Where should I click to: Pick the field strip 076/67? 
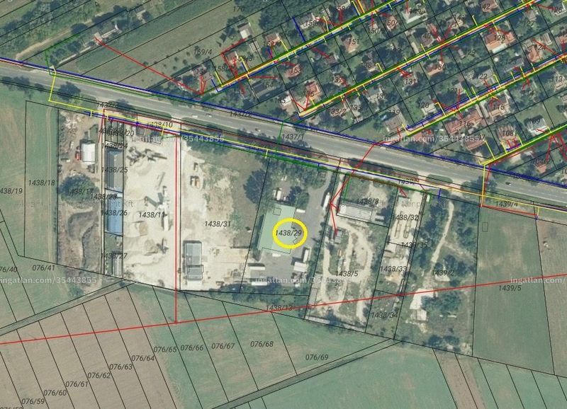click(x=223, y=346)
